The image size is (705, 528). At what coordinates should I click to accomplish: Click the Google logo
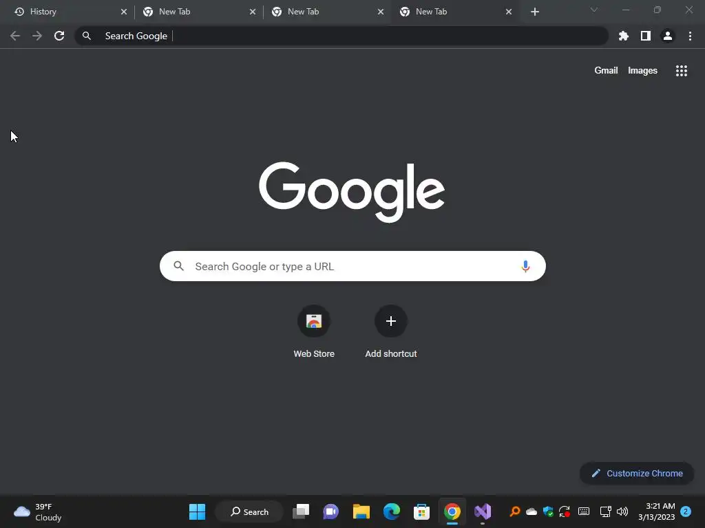(x=352, y=192)
